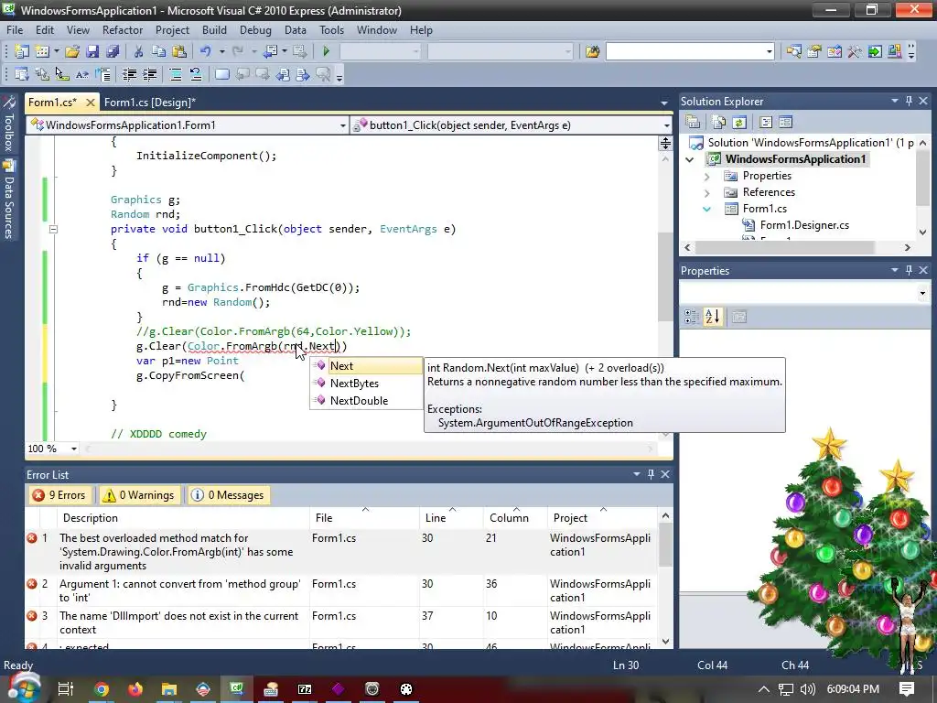Open the Solution Explorer toolbar icon
This screenshot has height=703, width=937.
(793, 51)
